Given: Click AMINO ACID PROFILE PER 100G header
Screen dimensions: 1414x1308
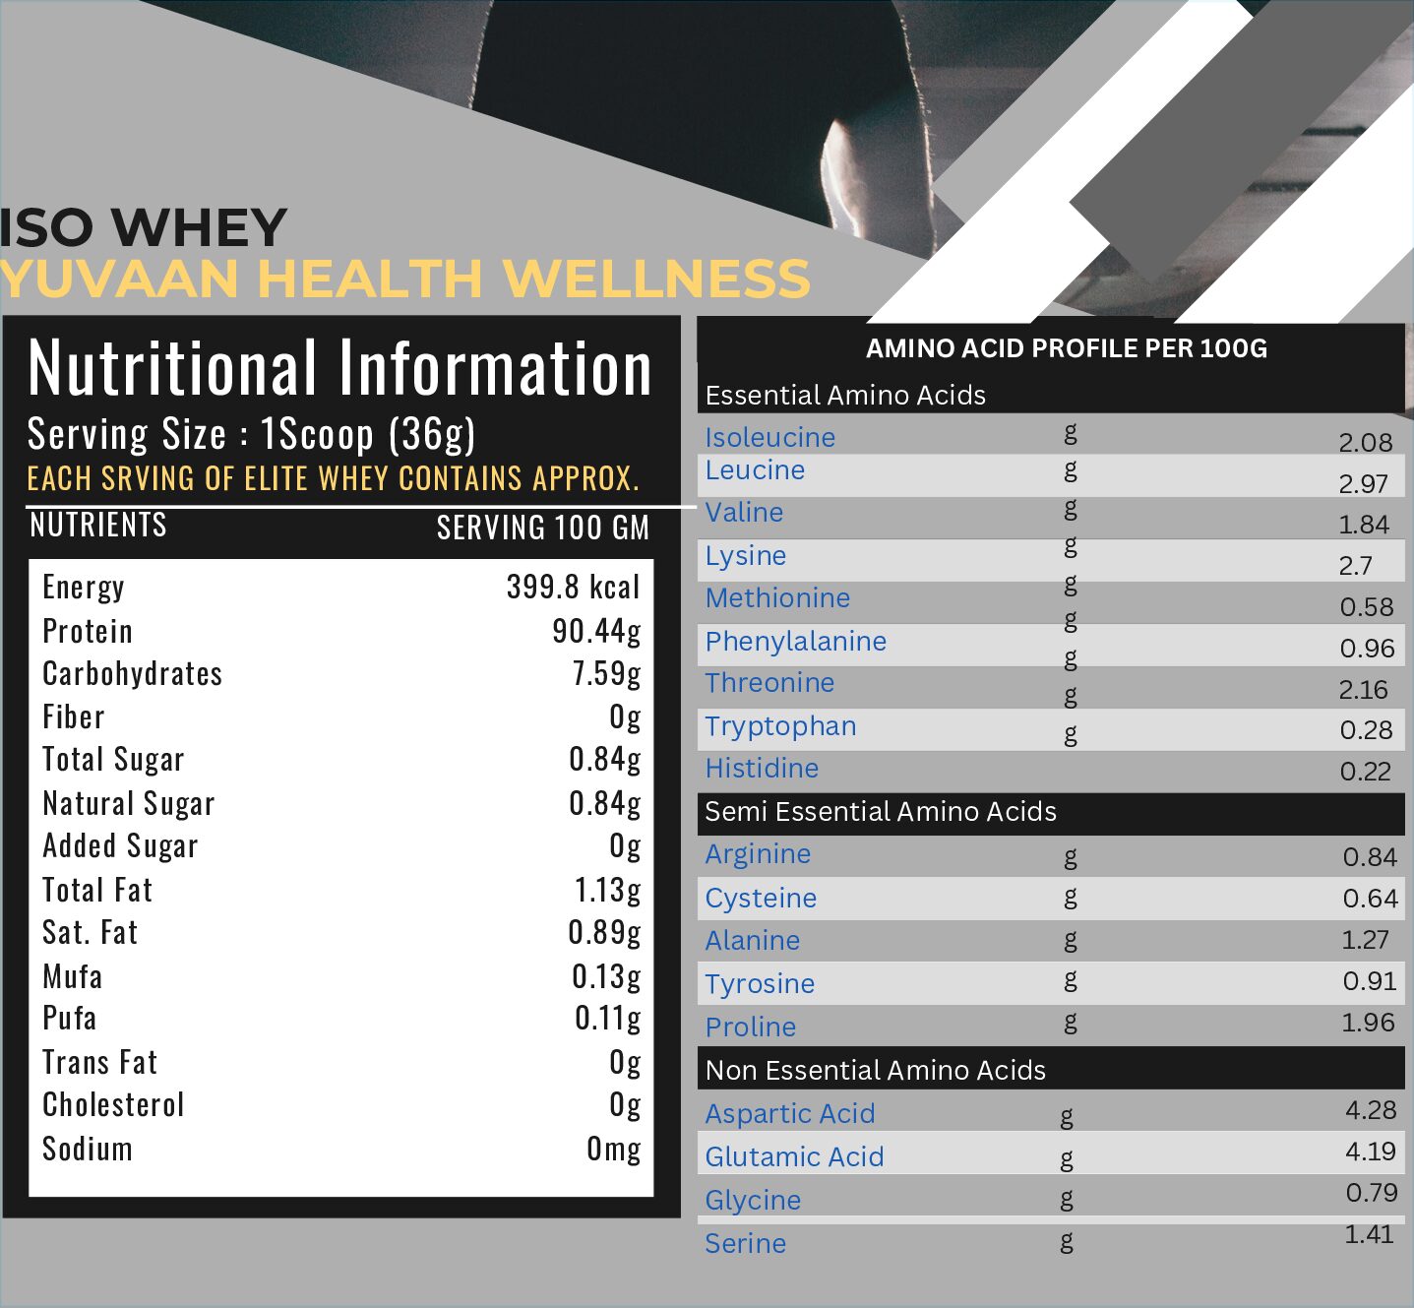Looking at the screenshot, I should point(1067,348).
